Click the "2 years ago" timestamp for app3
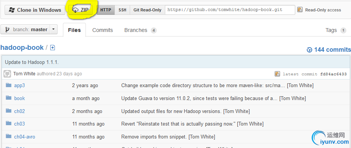Viewport: 351px width, 148px height. 85,86
